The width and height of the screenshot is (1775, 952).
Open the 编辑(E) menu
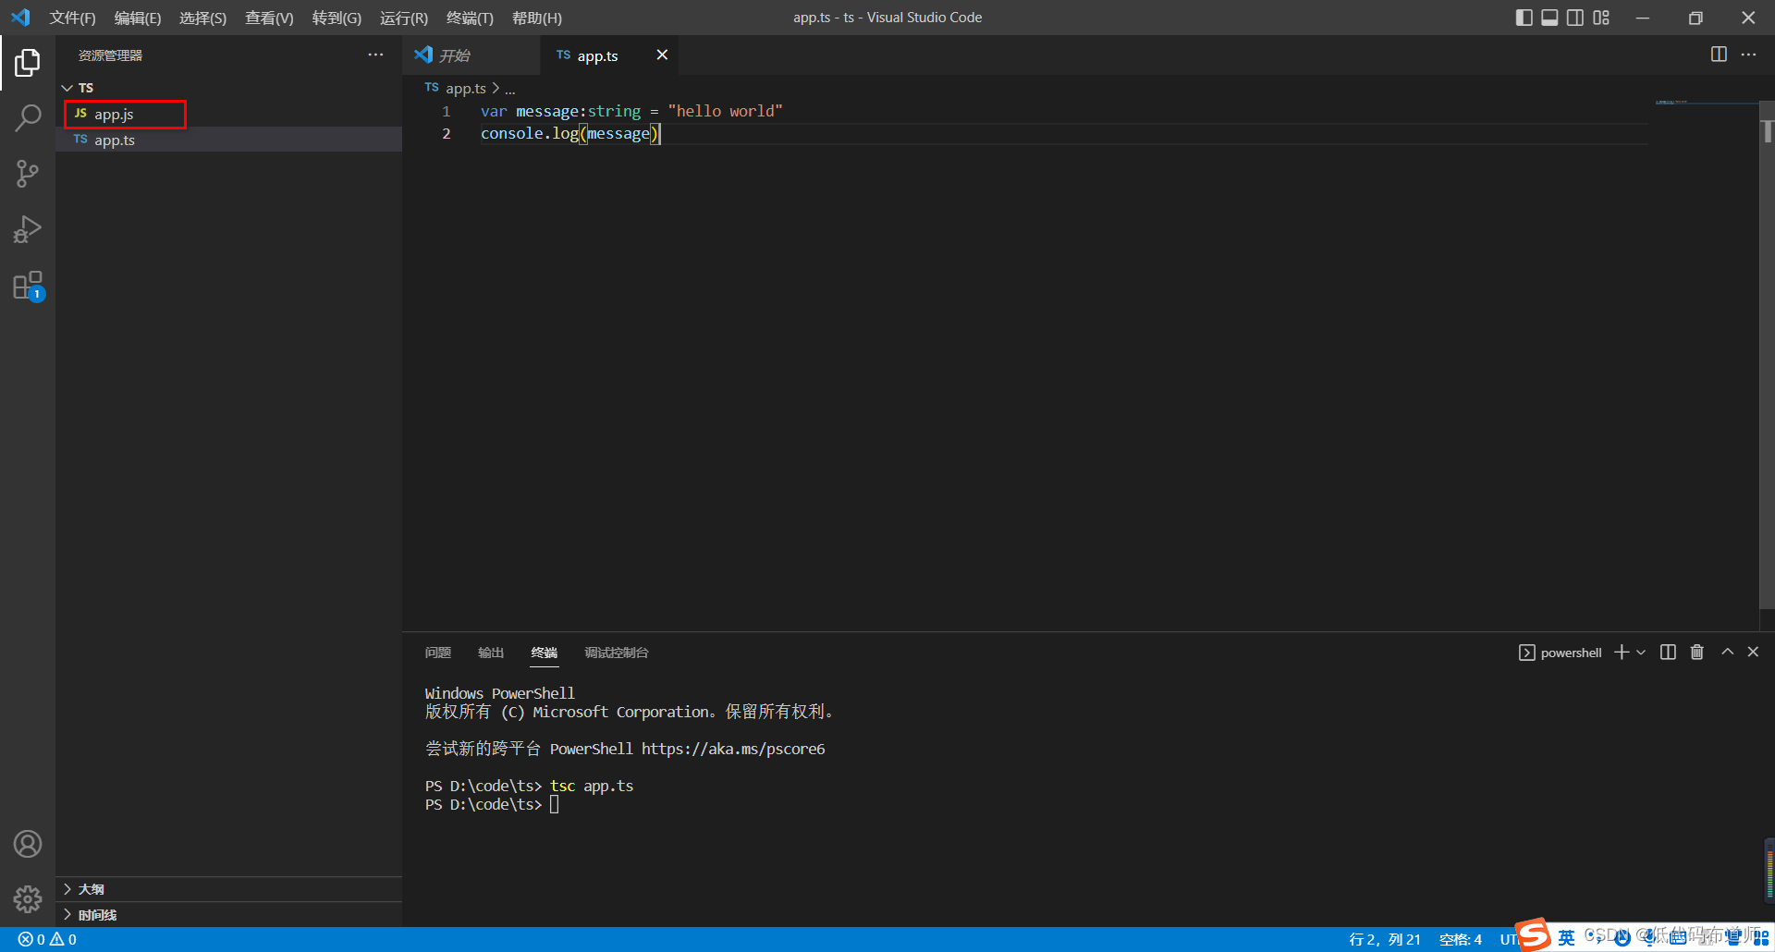tap(138, 18)
